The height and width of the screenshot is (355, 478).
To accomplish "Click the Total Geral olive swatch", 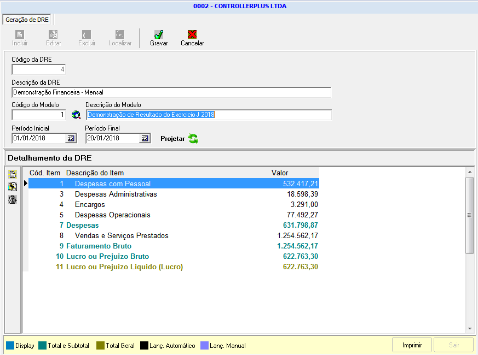I will tap(100, 345).
